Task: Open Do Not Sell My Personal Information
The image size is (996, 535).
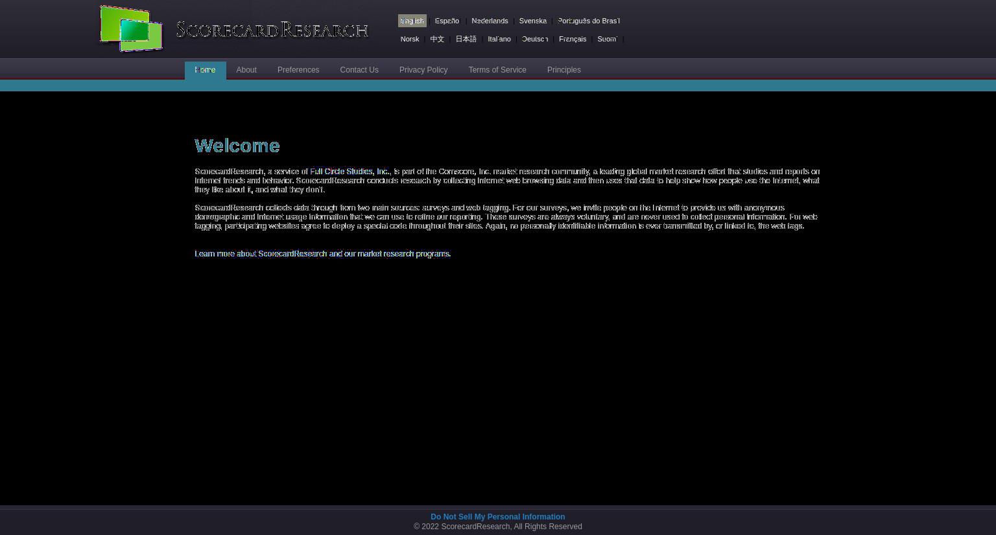Action: point(498,517)
